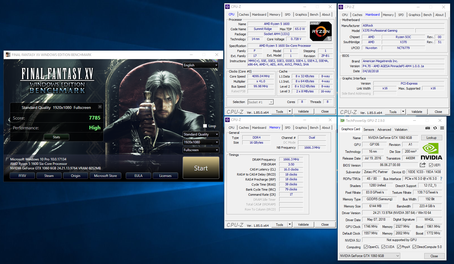Click the FFXV benchmark title bar icon

[x=8, y=55]
